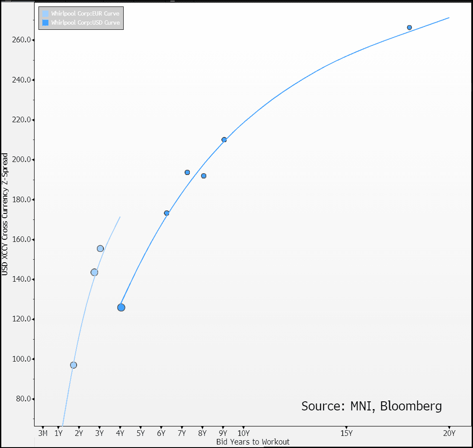The width and height of the screenshot is (473, 448).
Task: Click the 6Y data point on USD curve
Action: coord(166,213)
